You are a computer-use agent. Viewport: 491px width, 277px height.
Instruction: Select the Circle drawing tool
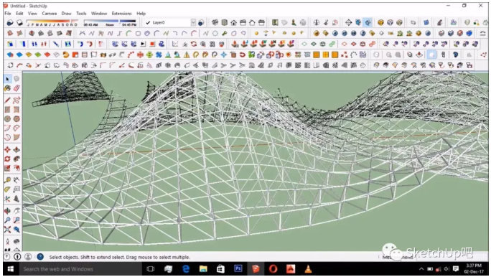pyautogui.click(x=7, y=119)
